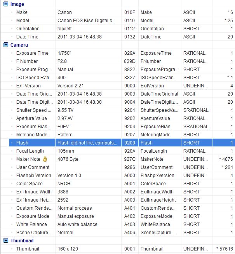This screenshot has height=254, width=235.
Task: Click the 829A tag ID cell
Action: tap(129, 53)
